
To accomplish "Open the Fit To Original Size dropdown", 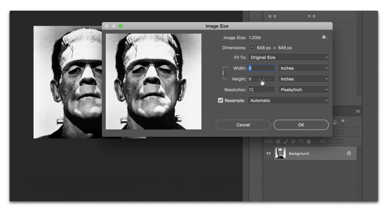I will click(x=289, y=57).
